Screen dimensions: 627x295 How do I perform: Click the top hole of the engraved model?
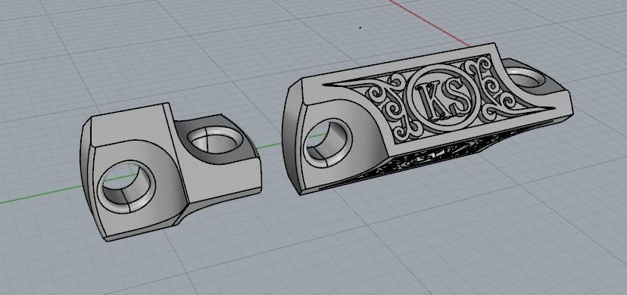tap(524, 78)
